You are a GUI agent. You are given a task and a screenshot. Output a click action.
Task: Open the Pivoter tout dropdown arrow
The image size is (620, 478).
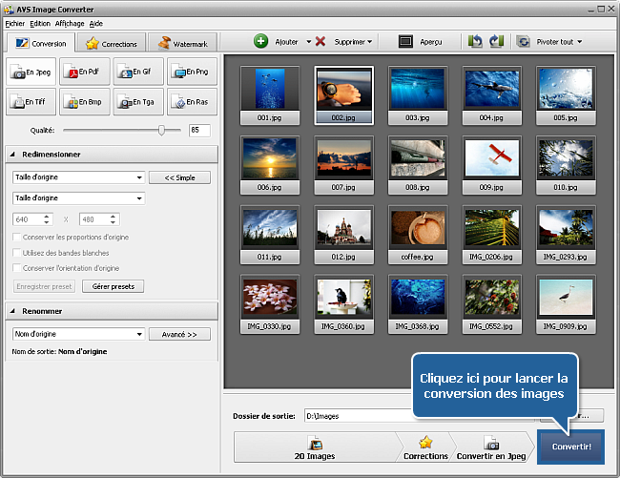pyautogui.click(x=579, y=42)
